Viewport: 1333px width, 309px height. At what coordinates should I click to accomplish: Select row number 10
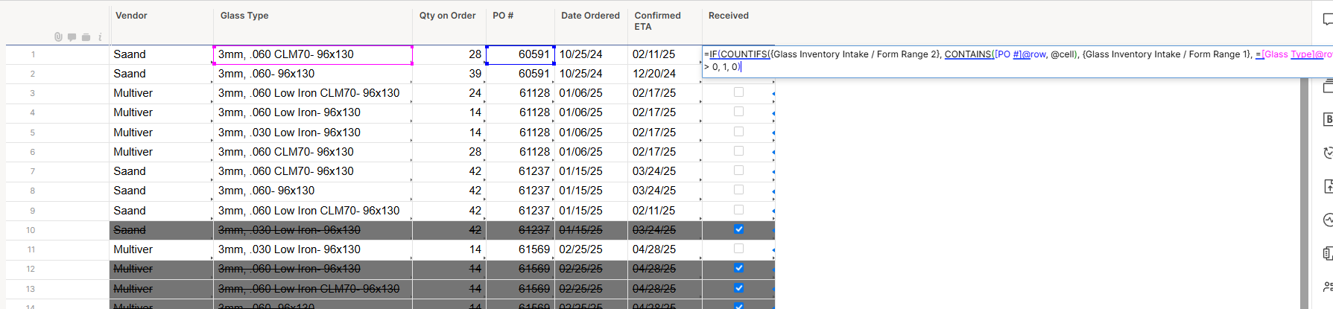[31, 230]
